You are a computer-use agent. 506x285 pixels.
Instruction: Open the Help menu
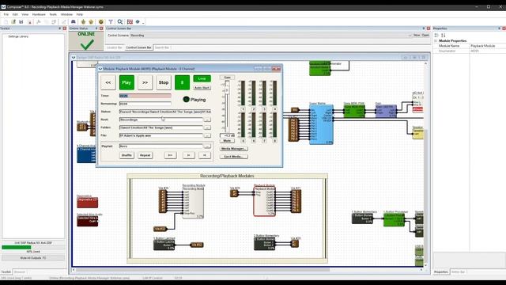click(x=79, y=14)
